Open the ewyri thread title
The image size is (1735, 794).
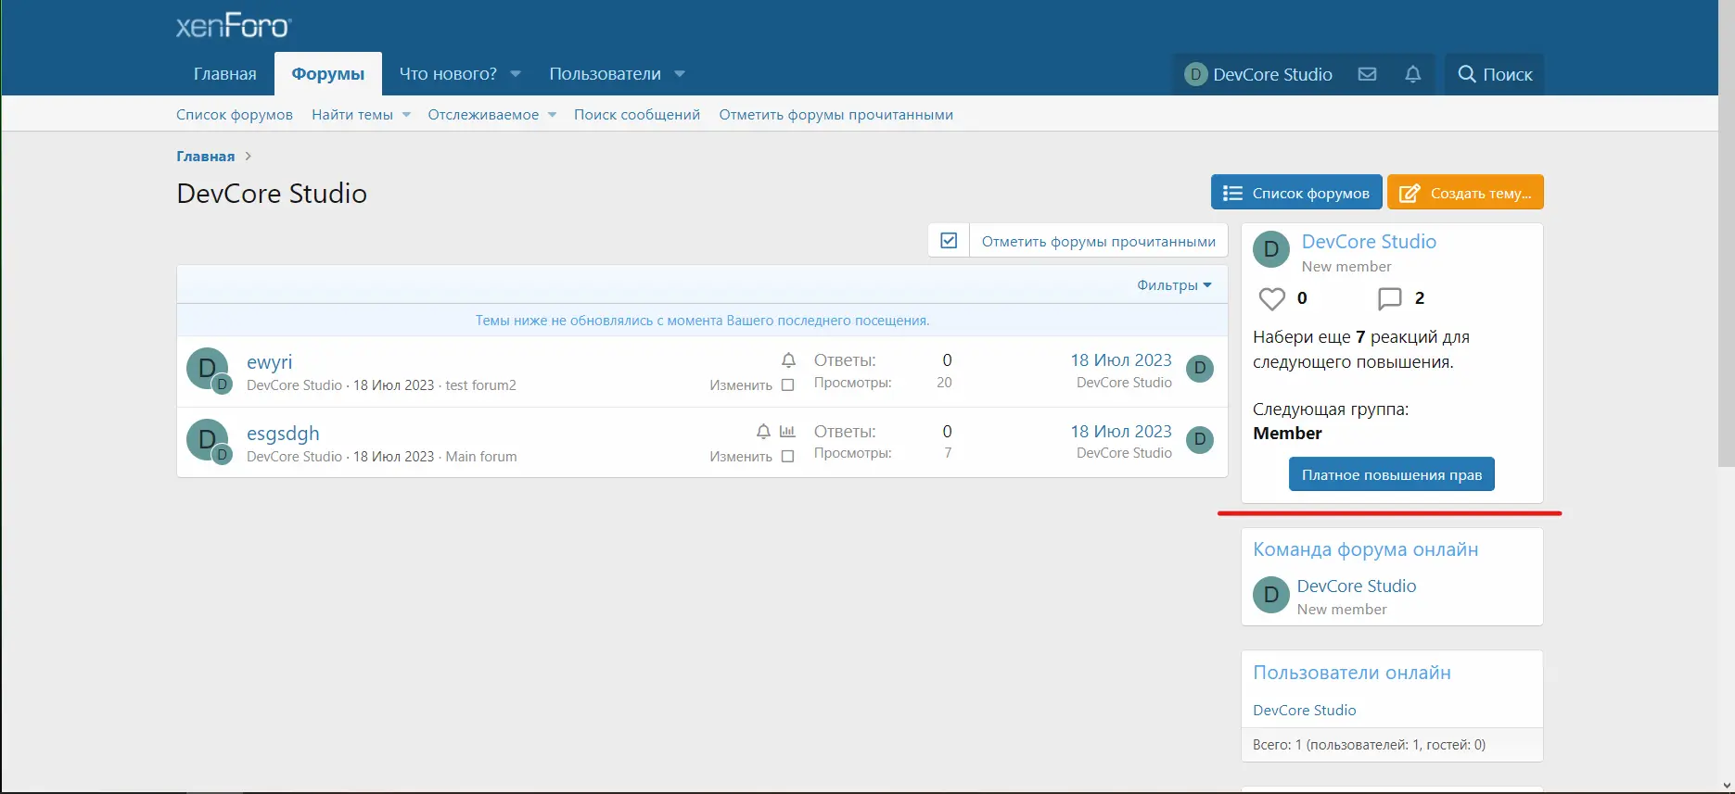[x=269, y=362]
